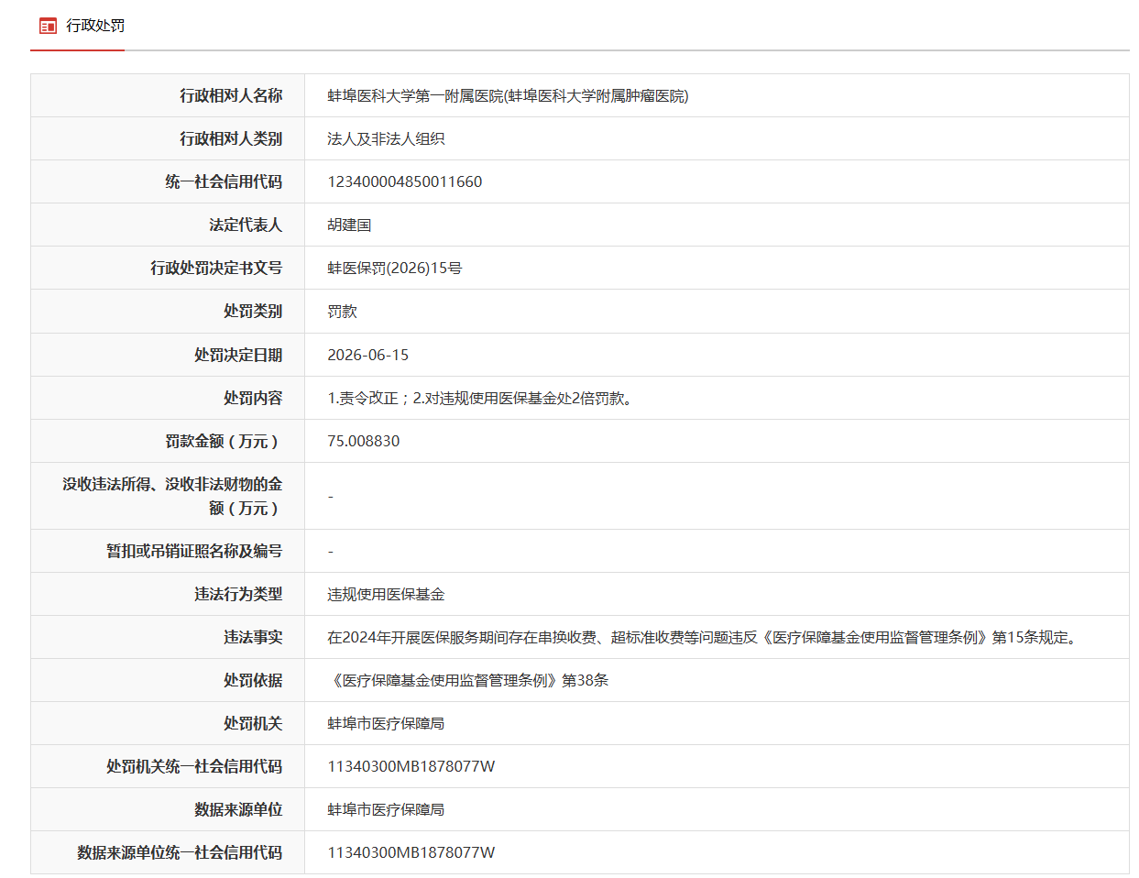Click document number 蚌医保罚(2026)15号
Image resolution: width=1139 pixels, height=878 pixels.
[x=395, y=268]
